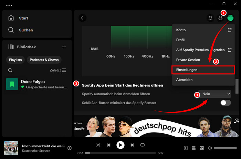This screenshot has width=241, height=159.
Task: Mute the volume speaker icon
Action: tap(210, 148)
